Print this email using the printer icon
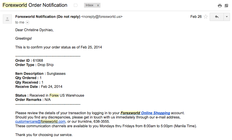The width and height of the screenshot is (232, 140). coord(220,6)
